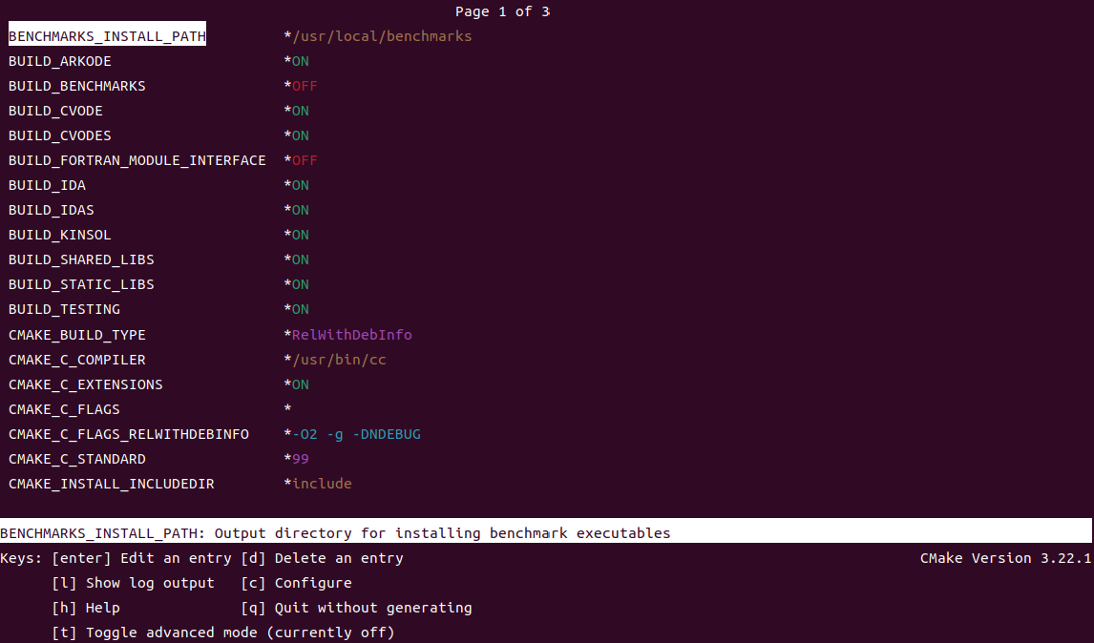Select the CMAKE_BUILD_TYPE row label
This screenshot has width=1094, height=643.
pyautogui.click(x=76, y=335)
